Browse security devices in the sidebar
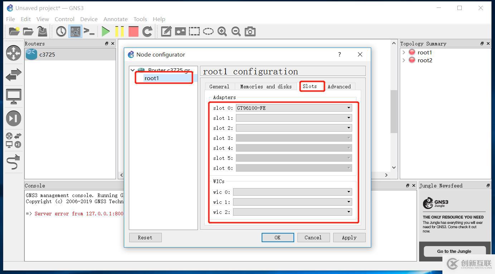The width and height of the screenshot is (495, 274). pyautogui.click(x=14, y=118)
